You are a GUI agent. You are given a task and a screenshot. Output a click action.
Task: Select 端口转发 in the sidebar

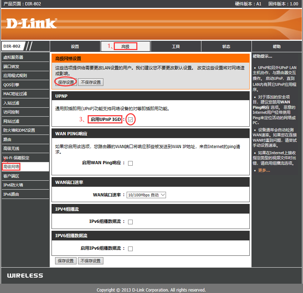[11, 67]
